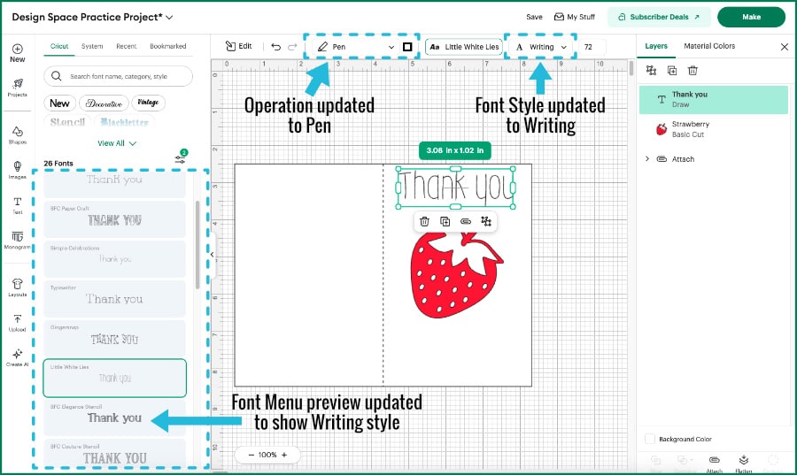
Task: Click the Redo arrow
Action: click(292, 47)
